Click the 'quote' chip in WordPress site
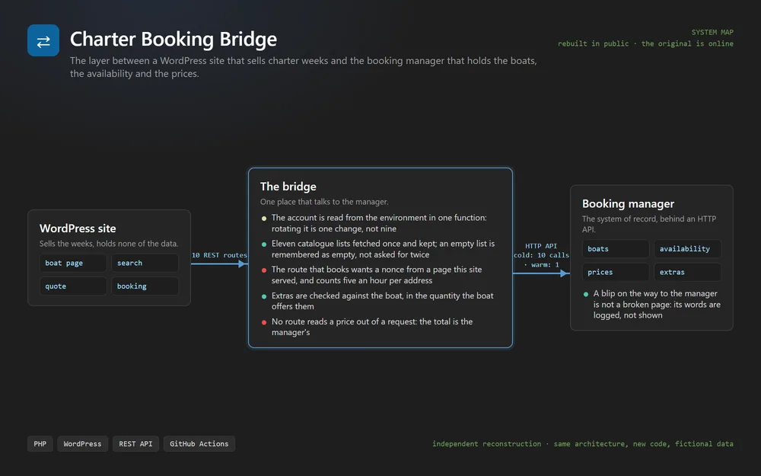This screenshot has width=761, height=476. (73, 286)
